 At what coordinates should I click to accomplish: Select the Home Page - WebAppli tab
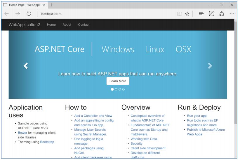[x=25, y=5]
